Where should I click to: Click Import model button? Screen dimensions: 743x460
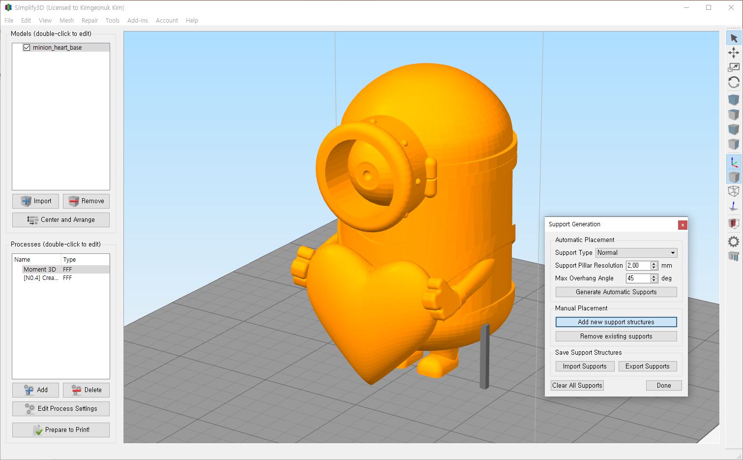pyautogui.click(x=35, y=201)
